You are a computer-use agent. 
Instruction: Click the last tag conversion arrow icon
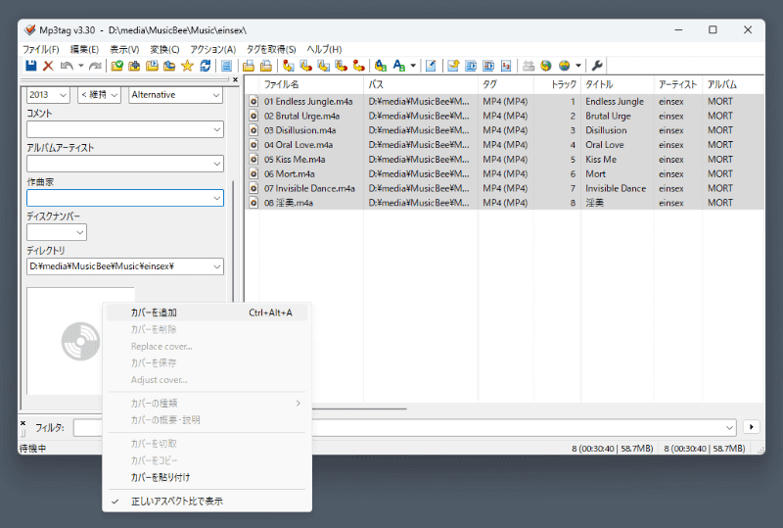[x=358, y=66]
